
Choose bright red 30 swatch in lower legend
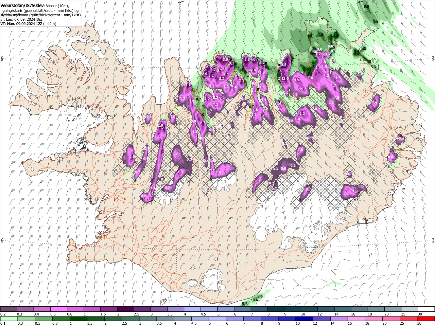[425, 319]
